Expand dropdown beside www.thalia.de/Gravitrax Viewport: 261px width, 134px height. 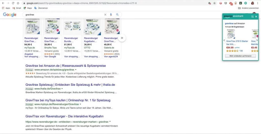click(x=62, y=89)
